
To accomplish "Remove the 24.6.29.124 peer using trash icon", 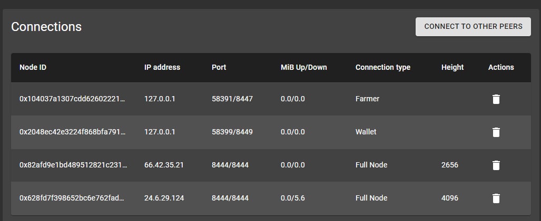I will (x=496, y=198).
